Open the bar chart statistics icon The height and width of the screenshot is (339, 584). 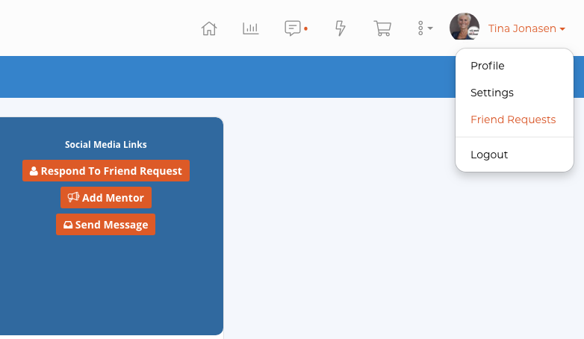[x=251, y=28]
